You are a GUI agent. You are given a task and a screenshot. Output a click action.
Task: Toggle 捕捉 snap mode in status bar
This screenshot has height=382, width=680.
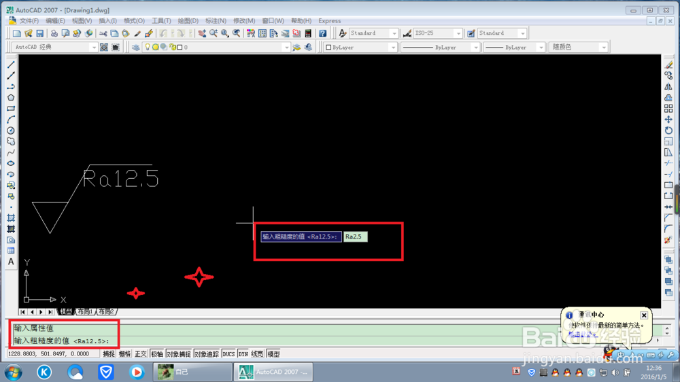tap(108, 354)
